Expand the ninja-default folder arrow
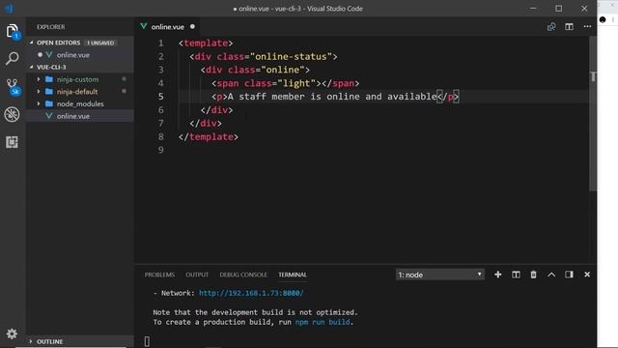The width and height of the screenshot is (618, 348). 39,92
